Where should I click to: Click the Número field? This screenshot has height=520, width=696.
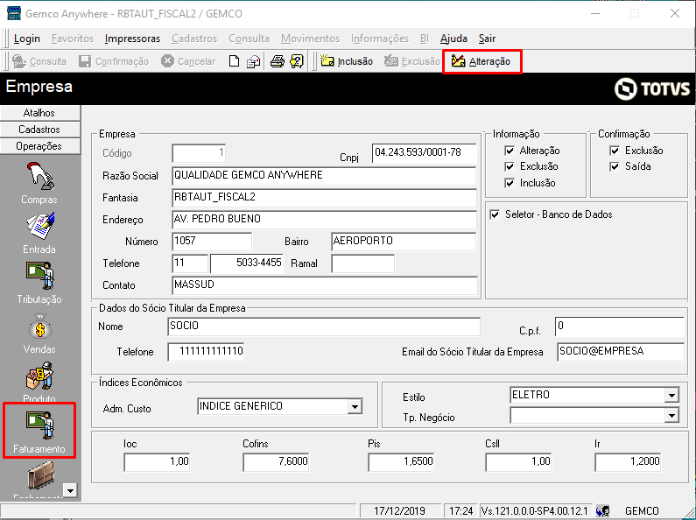tap(212, 242)
